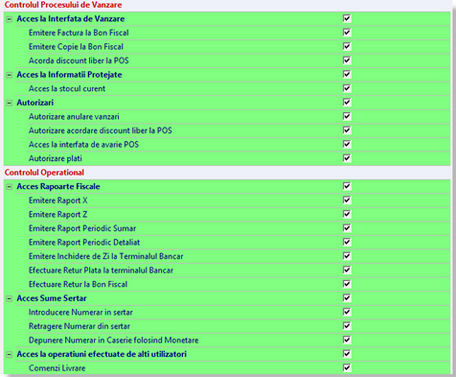Select Autorizare anulare vanzari label
The width and height of the screenshot is (456, 377).
click(x=74, y=116)
